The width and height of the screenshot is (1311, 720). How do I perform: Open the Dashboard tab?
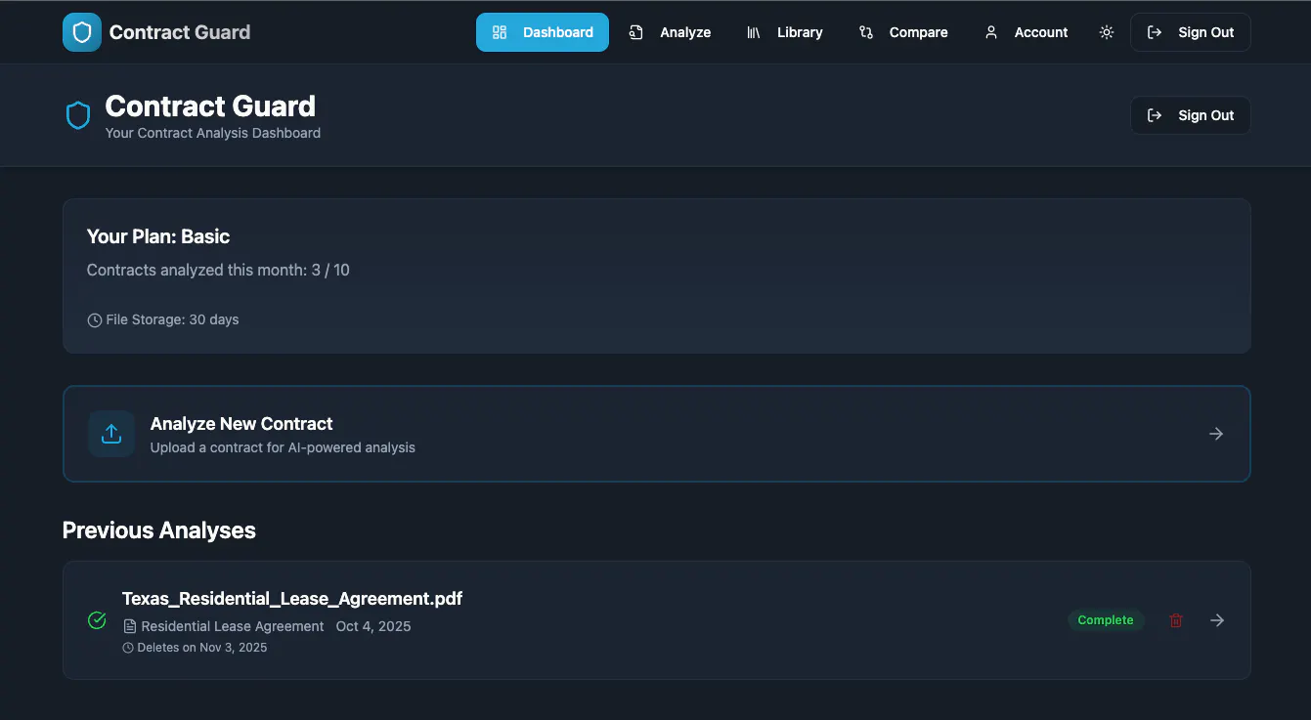[x=543, y=32]
